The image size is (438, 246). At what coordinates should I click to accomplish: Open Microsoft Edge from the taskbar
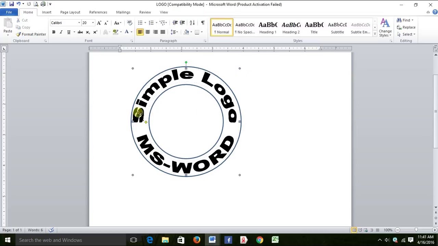[x=150, y=240]
